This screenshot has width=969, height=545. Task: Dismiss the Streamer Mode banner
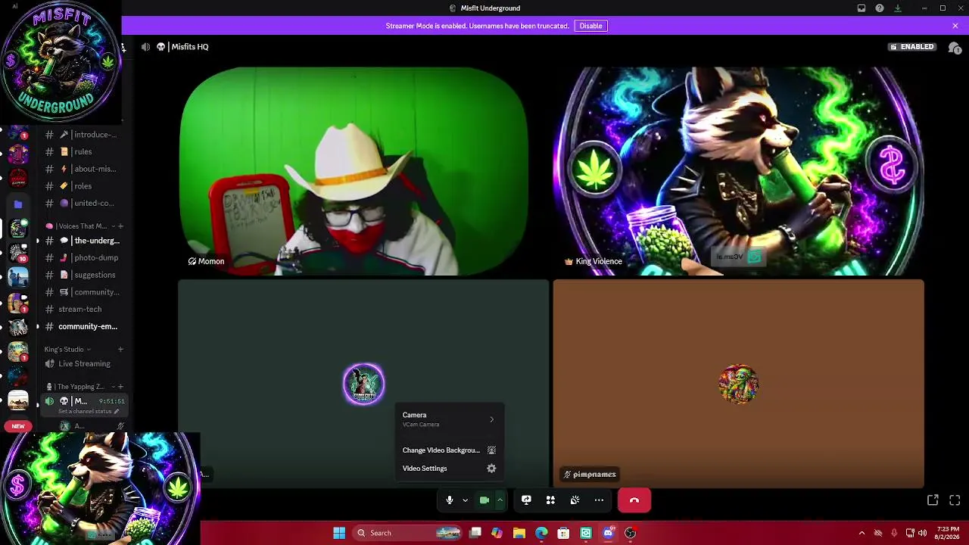pyautogui.click(x=955, y=26)
